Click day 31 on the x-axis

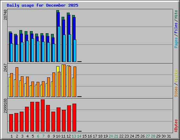tap(169, 136)
